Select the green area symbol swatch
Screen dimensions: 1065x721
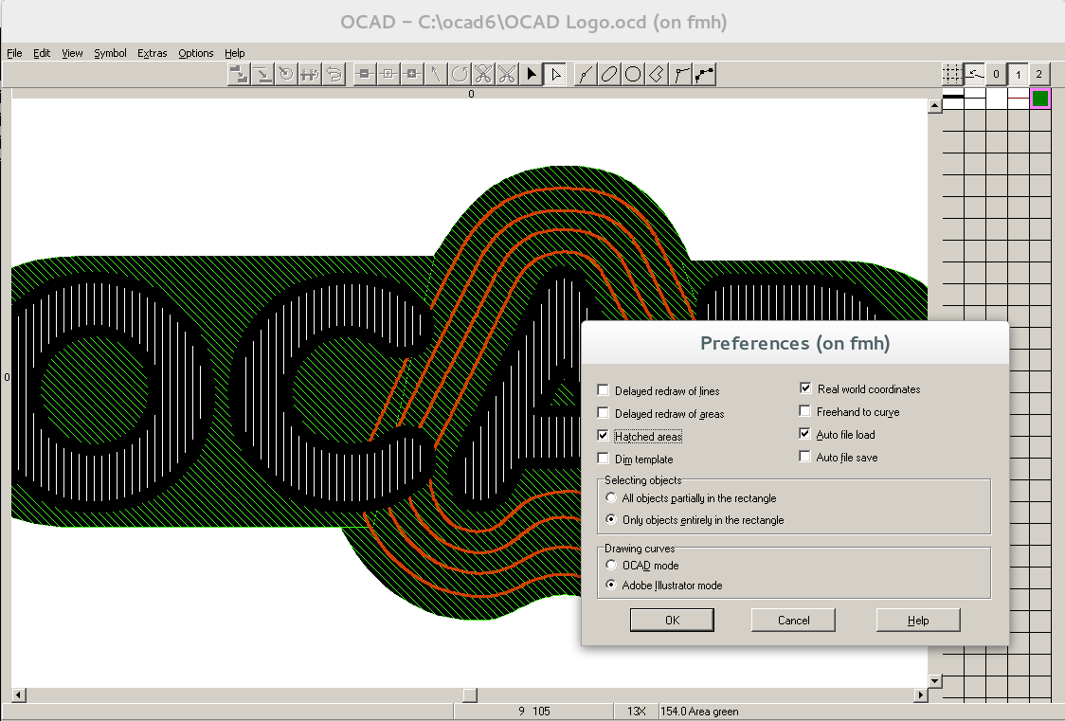(x=1039, y=99)
